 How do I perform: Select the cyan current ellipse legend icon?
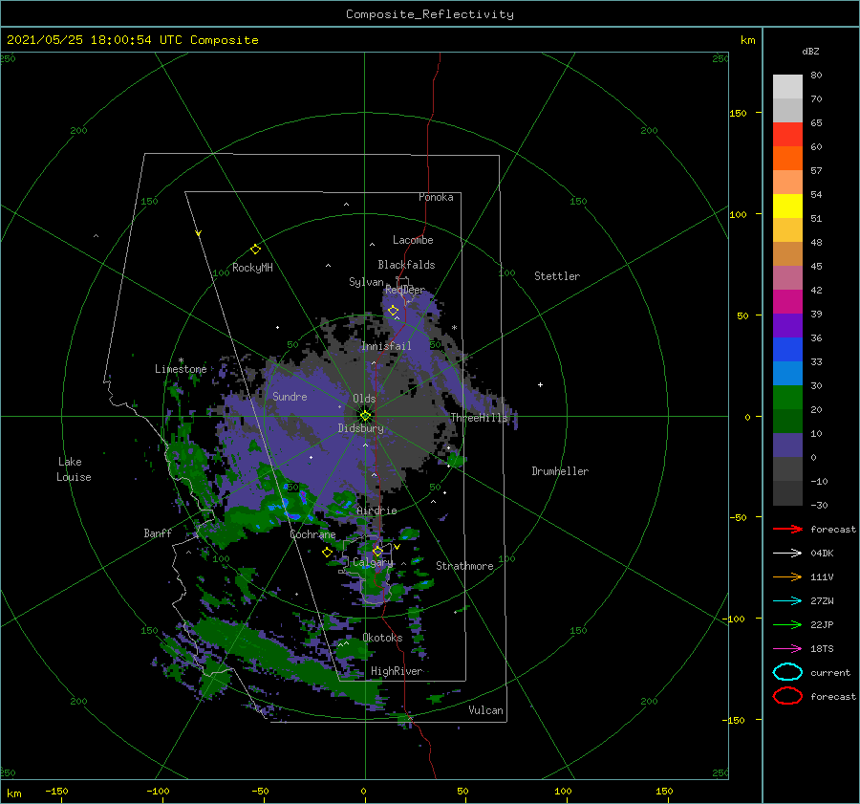(787, 672)
